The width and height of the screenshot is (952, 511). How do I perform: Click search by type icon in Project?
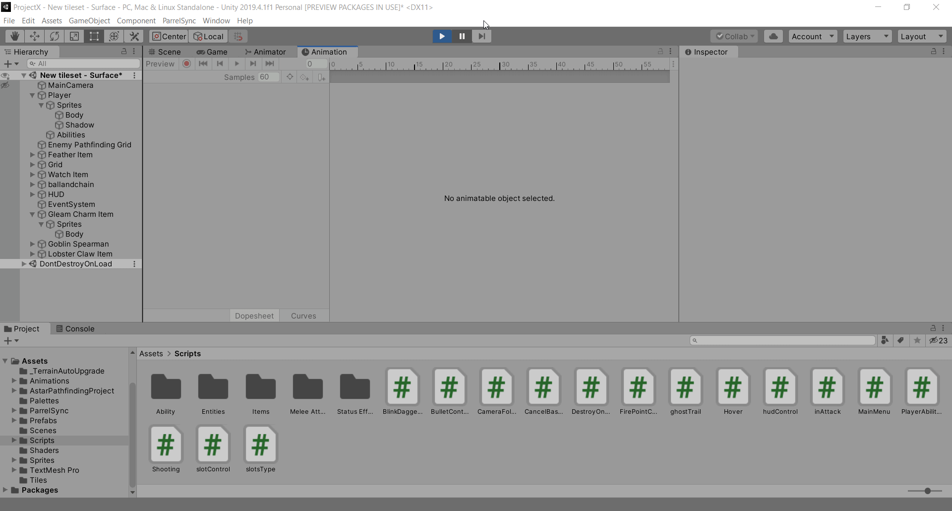click(885, 340)
